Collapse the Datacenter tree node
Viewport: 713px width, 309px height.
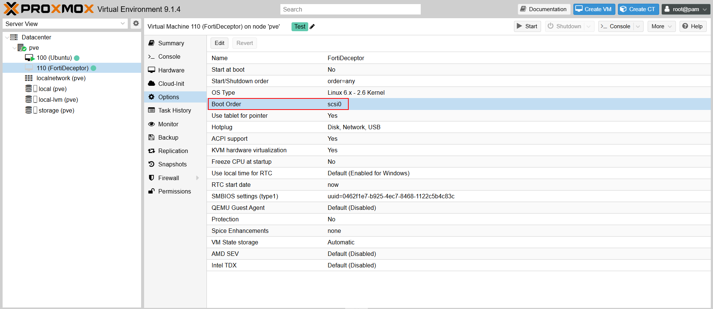tap(7, 38)
